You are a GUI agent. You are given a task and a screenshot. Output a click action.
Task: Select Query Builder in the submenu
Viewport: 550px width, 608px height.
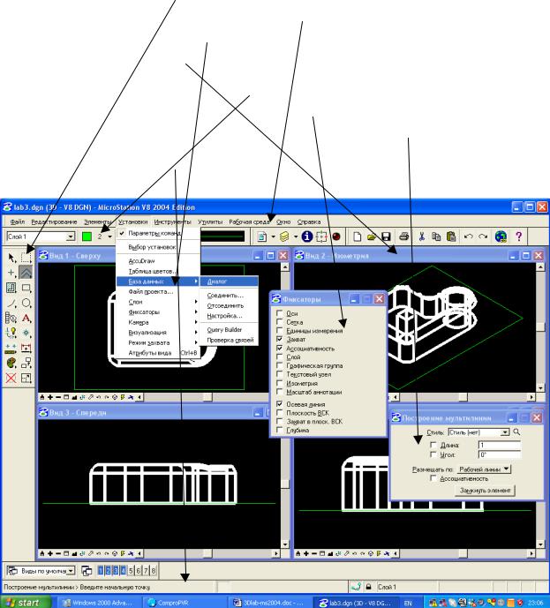pyautogui.click(x=229, y=330)
